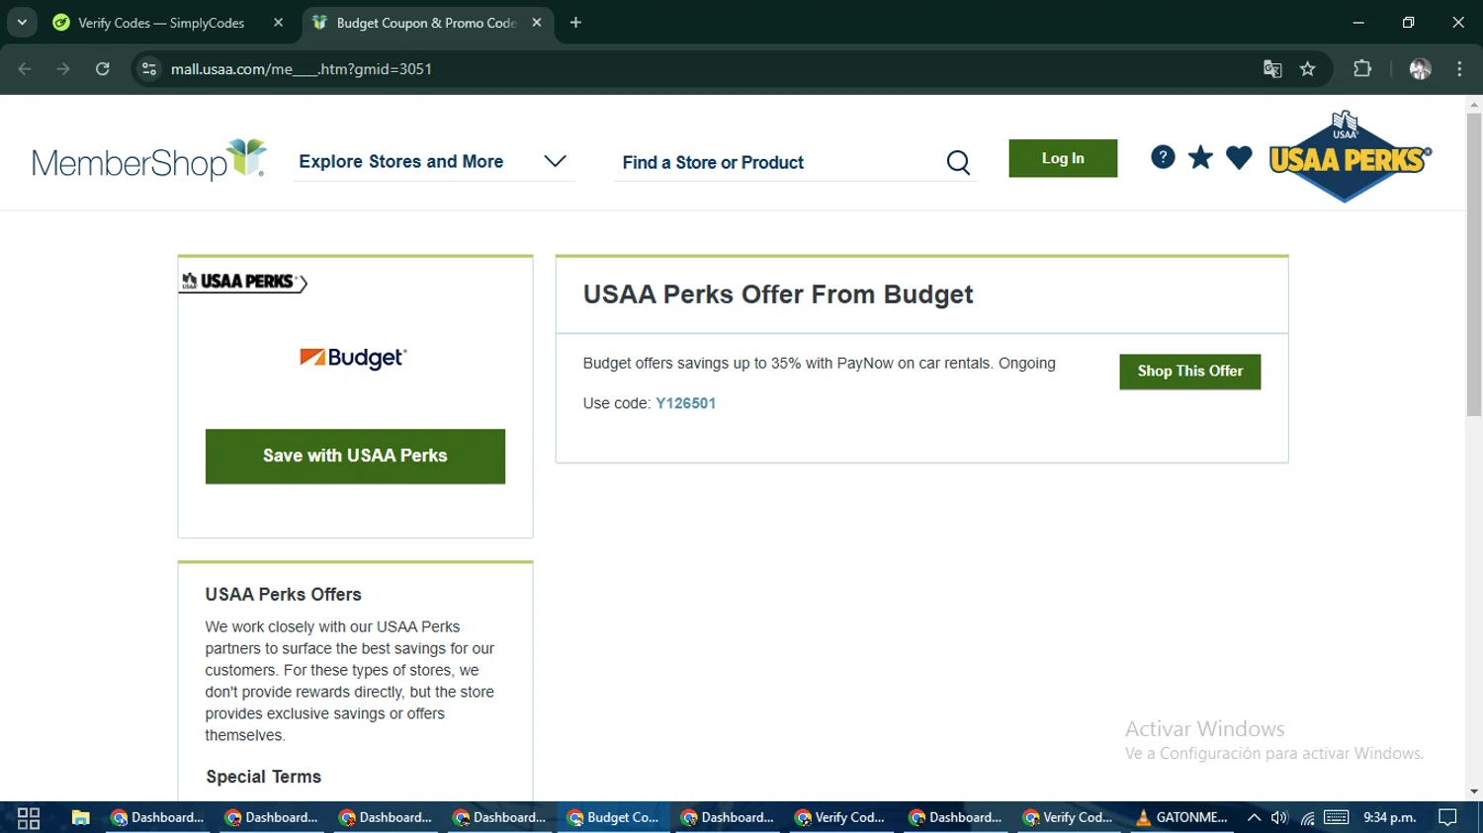Open a new browser tab
The image size is (1483, 833).
[575, 23]
